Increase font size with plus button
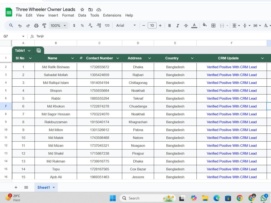This screenshot has height=203, width=271. click(160, 25)
